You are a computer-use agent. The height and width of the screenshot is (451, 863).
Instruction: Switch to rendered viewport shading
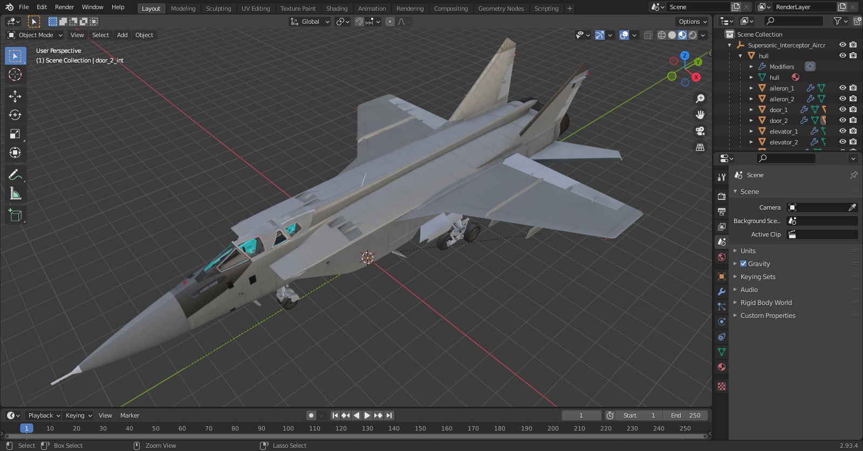(693, 35)
